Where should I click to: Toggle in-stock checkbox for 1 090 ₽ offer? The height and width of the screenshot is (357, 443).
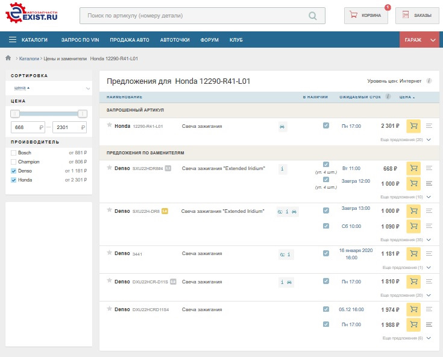[326, 226]
